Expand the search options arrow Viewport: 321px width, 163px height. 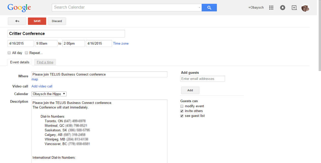point(199,8)
